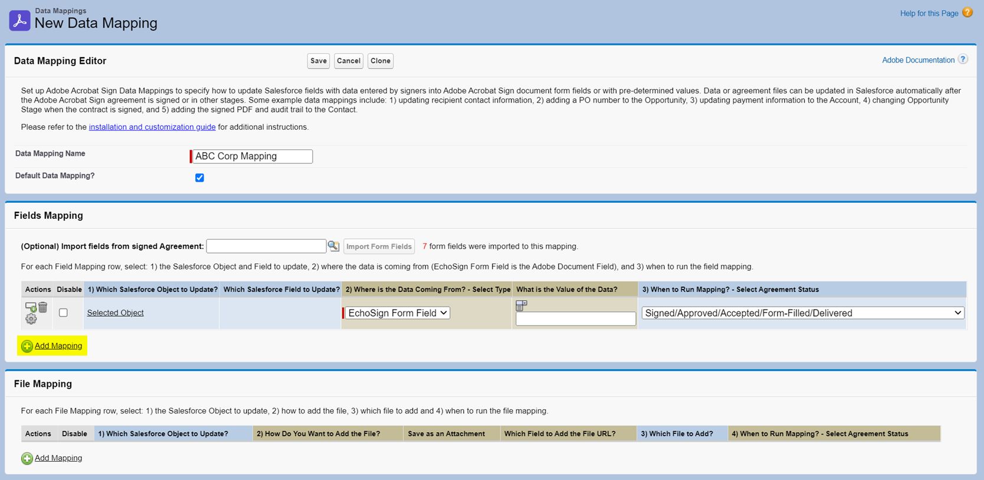Click the green plus icon in Fields Mapping
Viewport: 984px width, 480px height.
tap(27, 346)
